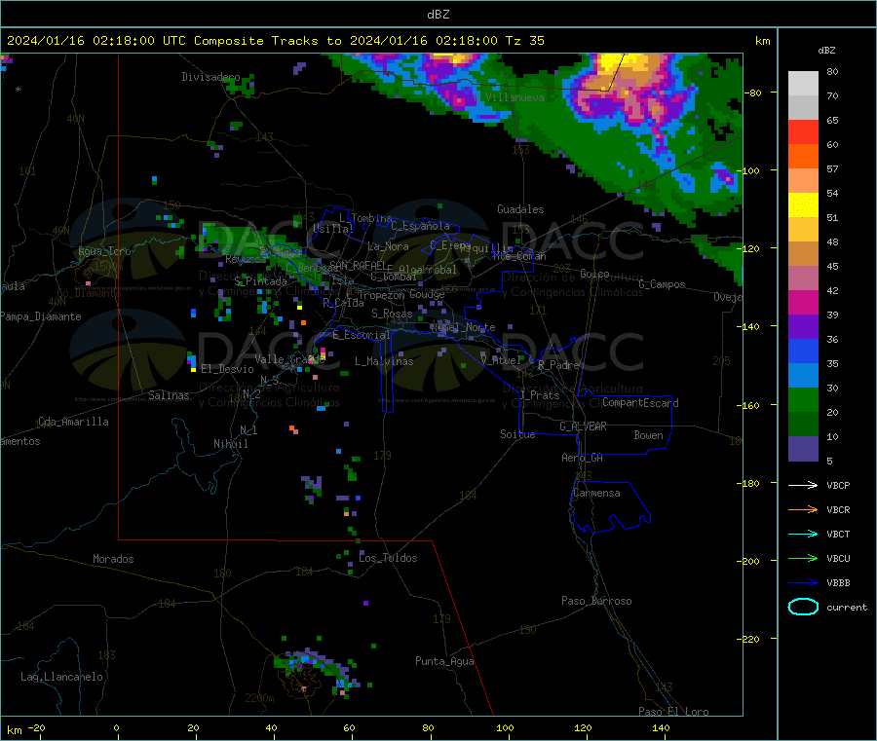
Task: Select the bright yellow 51–54 dBZ swatch
Action: pyautogui.click(x=803, y=205)
